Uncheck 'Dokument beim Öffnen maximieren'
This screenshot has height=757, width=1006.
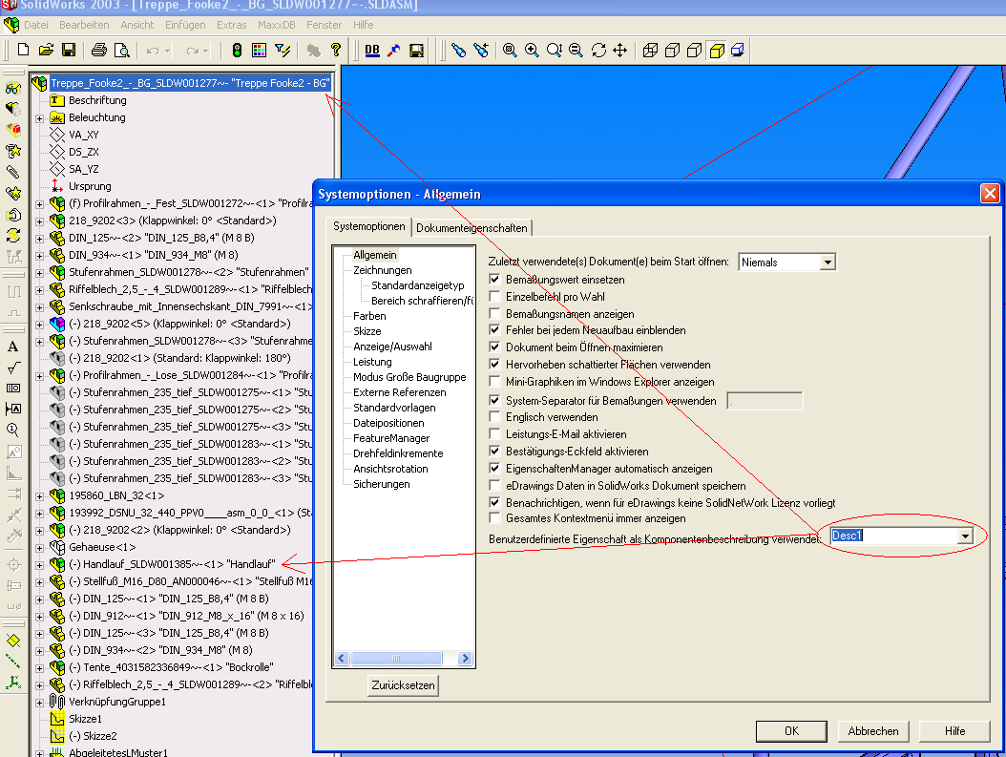click(x=494, y=347)
